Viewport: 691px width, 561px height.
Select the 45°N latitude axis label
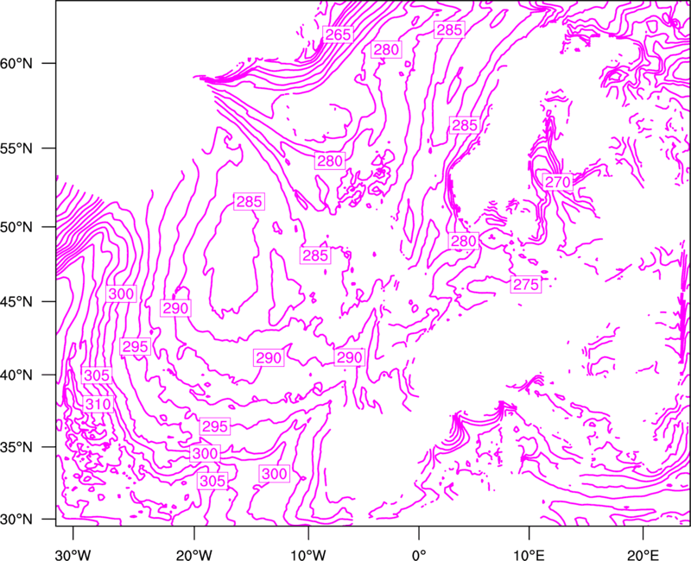[16, 301]
